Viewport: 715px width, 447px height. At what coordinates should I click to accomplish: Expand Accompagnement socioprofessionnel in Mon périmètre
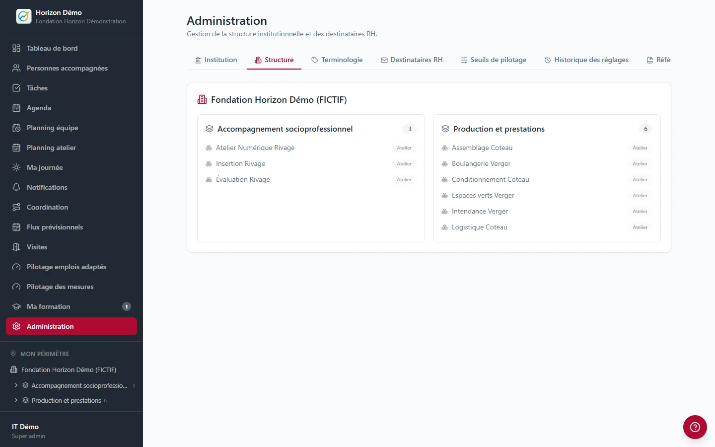click(16, 385)
